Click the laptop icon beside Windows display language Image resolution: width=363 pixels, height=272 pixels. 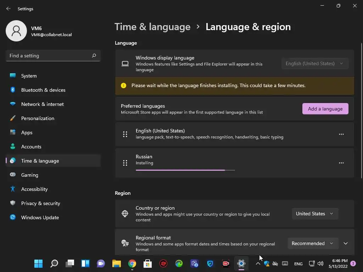(125, 64)
